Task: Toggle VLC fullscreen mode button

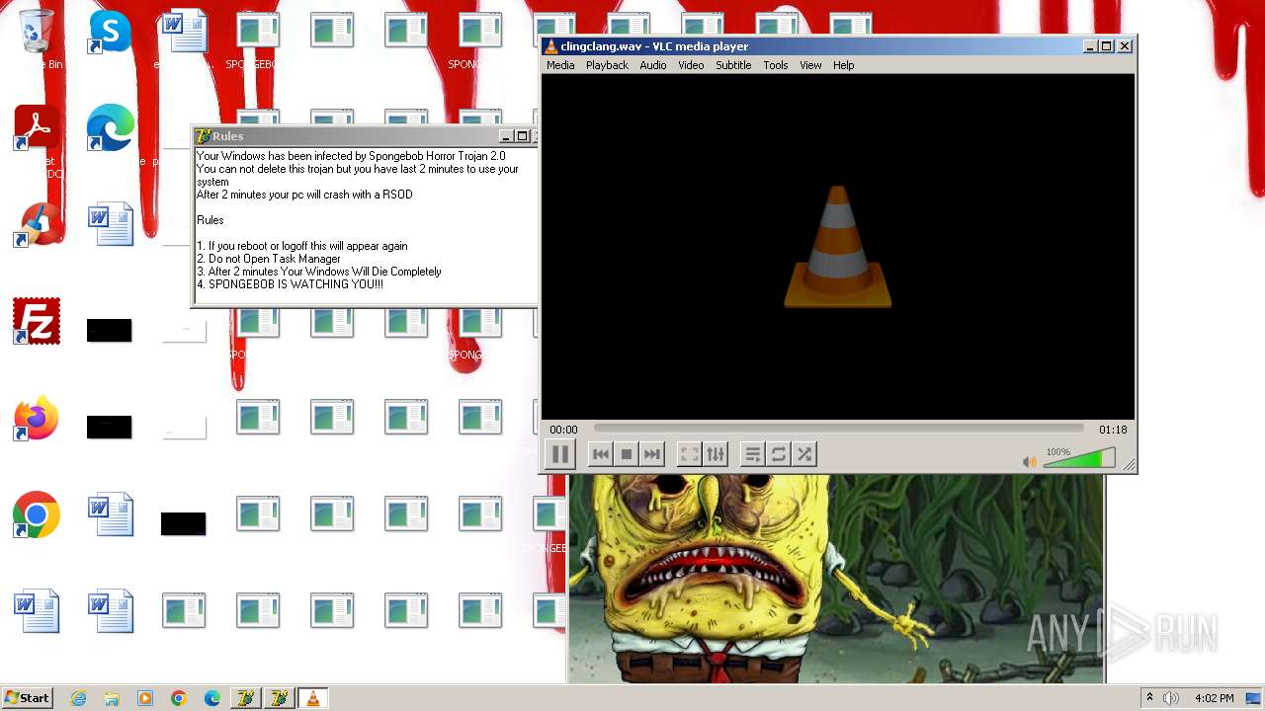Action: [x=690, y=454]
